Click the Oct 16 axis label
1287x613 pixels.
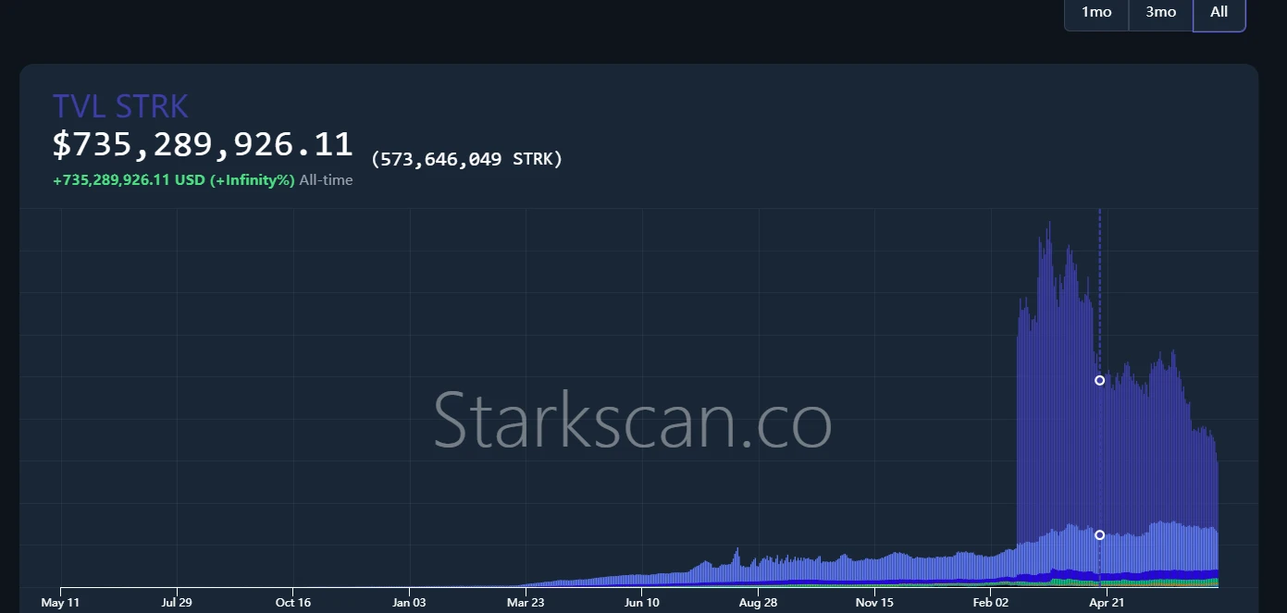[x=292, y=602]
